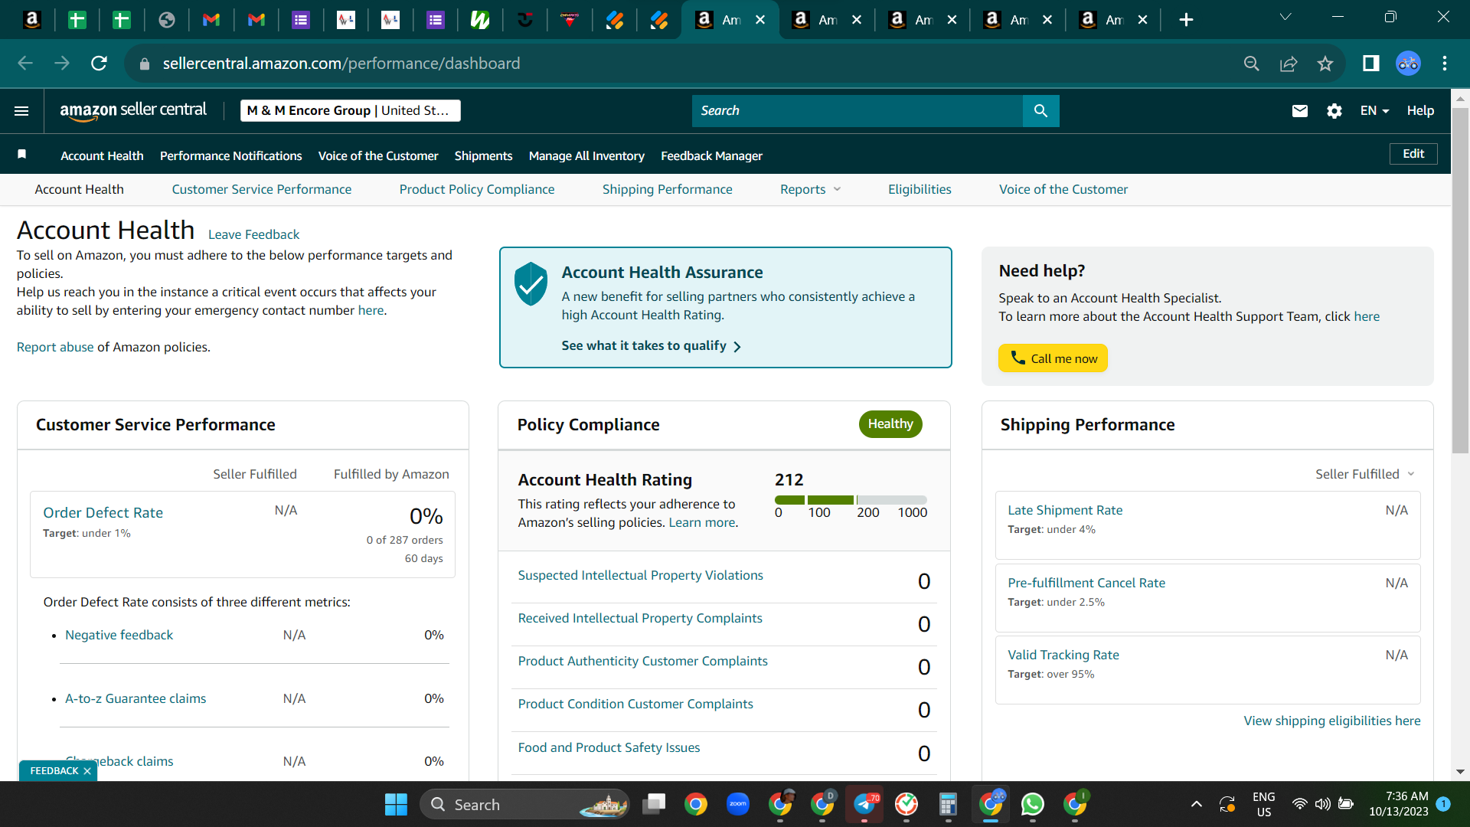Open the settings gear icon
The width and height of the screenshot is (1470, 827).
click(1334, 111)
